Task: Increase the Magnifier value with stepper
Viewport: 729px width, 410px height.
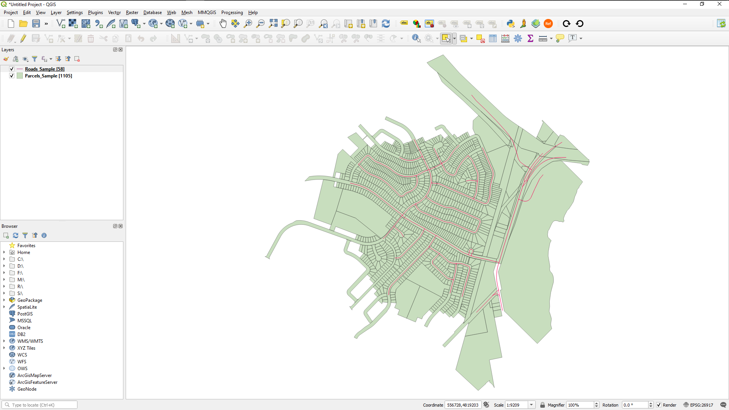Action: pyautogui.click(x=596, y=403)
